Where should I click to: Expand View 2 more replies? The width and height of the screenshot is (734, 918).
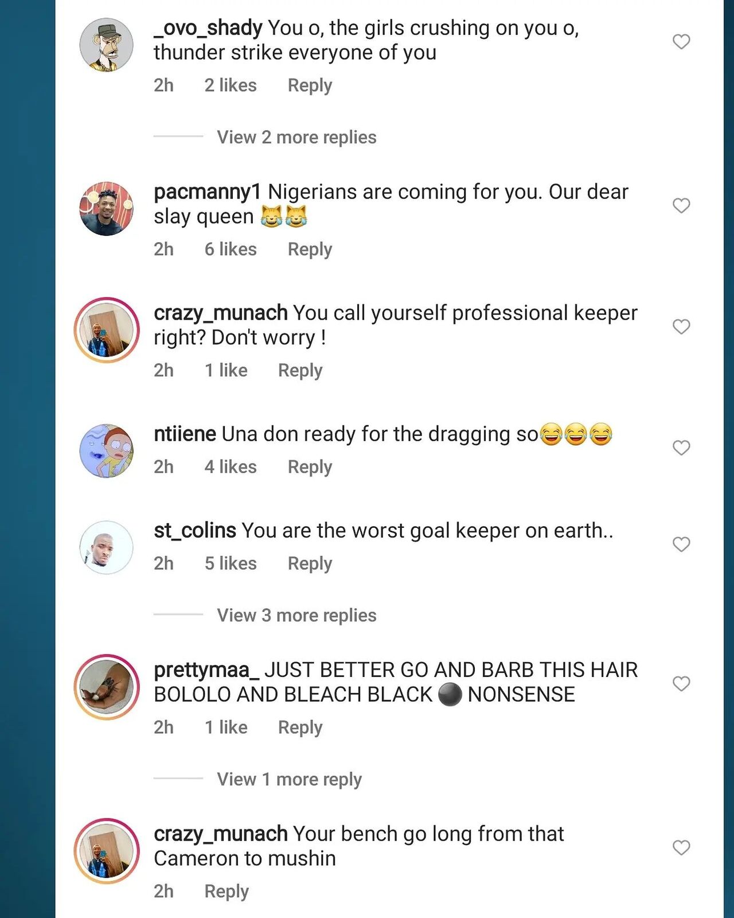[296, 137]
